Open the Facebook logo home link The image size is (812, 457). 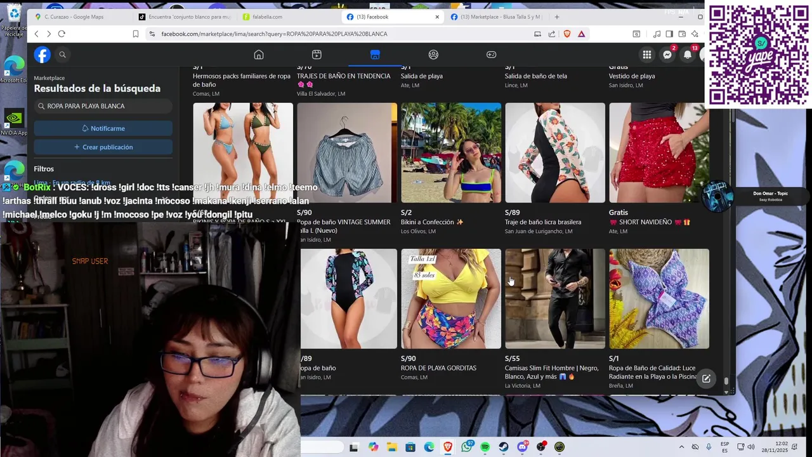click(43, 55)
